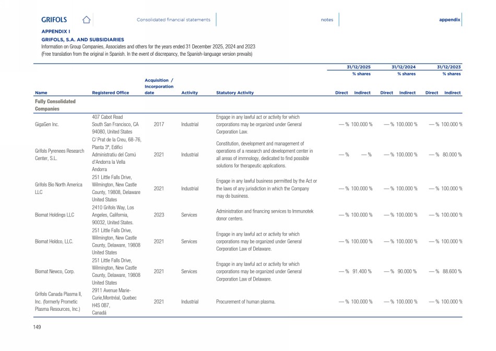Go to the notes section
Image resolution: width=496 pixels, height=351 pixels.
pos(327,20)
